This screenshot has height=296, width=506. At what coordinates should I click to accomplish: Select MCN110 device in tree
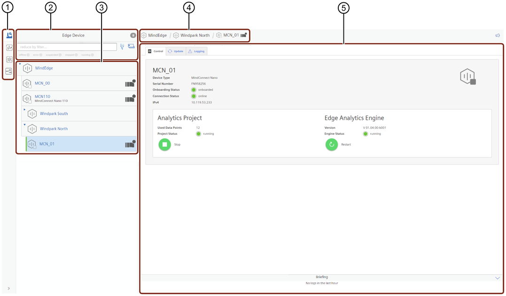(42, 96)
